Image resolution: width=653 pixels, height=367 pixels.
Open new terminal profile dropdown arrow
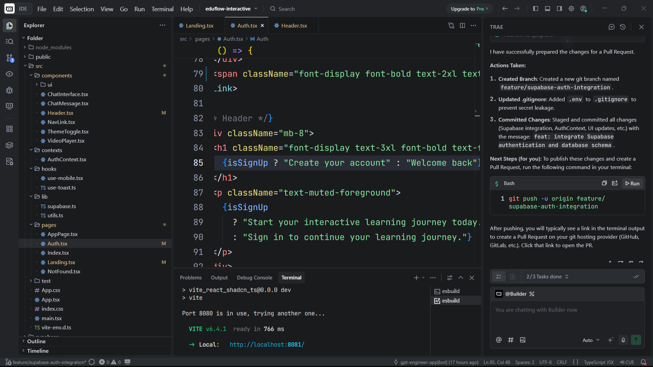pyautogui.click(x=423, y=278)
